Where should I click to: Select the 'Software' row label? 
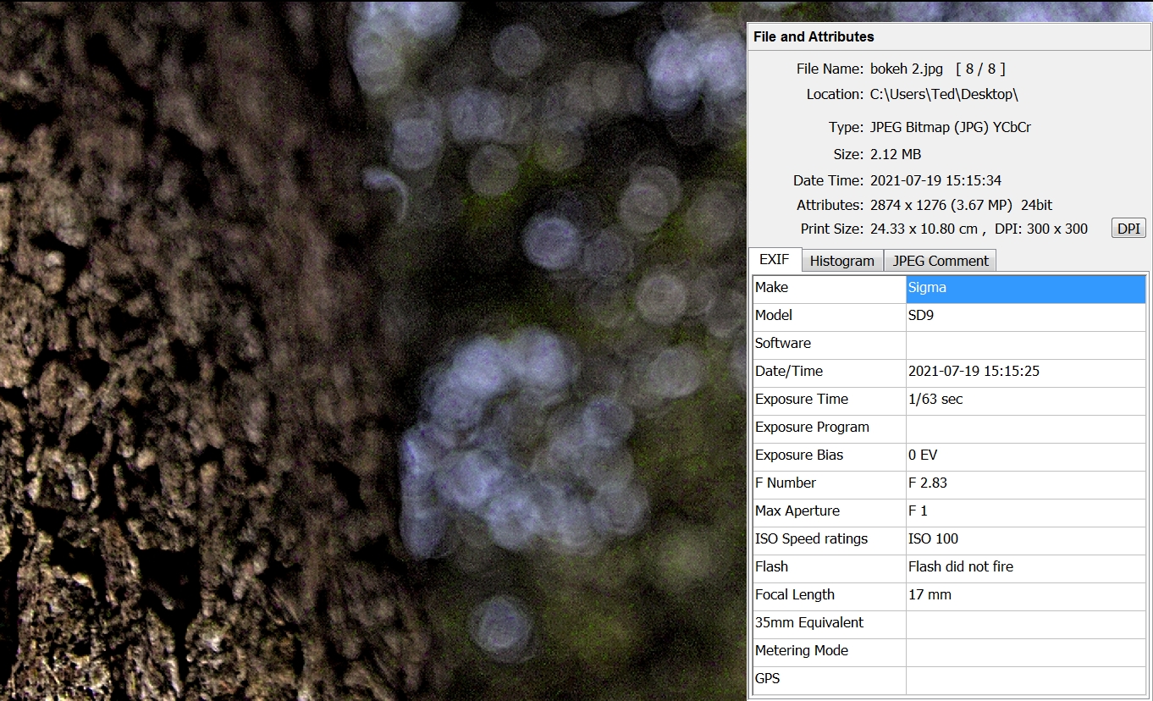pos(830,344)
